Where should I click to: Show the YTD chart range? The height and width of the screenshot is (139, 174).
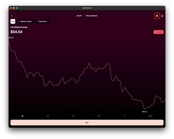99,116
